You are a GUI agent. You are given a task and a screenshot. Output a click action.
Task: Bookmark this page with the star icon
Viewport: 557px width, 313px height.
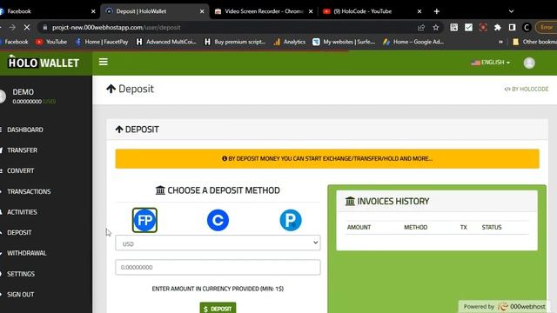(436, 27)
